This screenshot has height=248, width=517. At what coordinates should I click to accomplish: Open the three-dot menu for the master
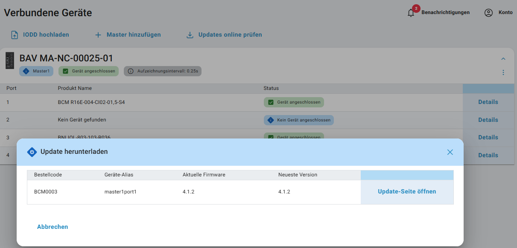503,72
